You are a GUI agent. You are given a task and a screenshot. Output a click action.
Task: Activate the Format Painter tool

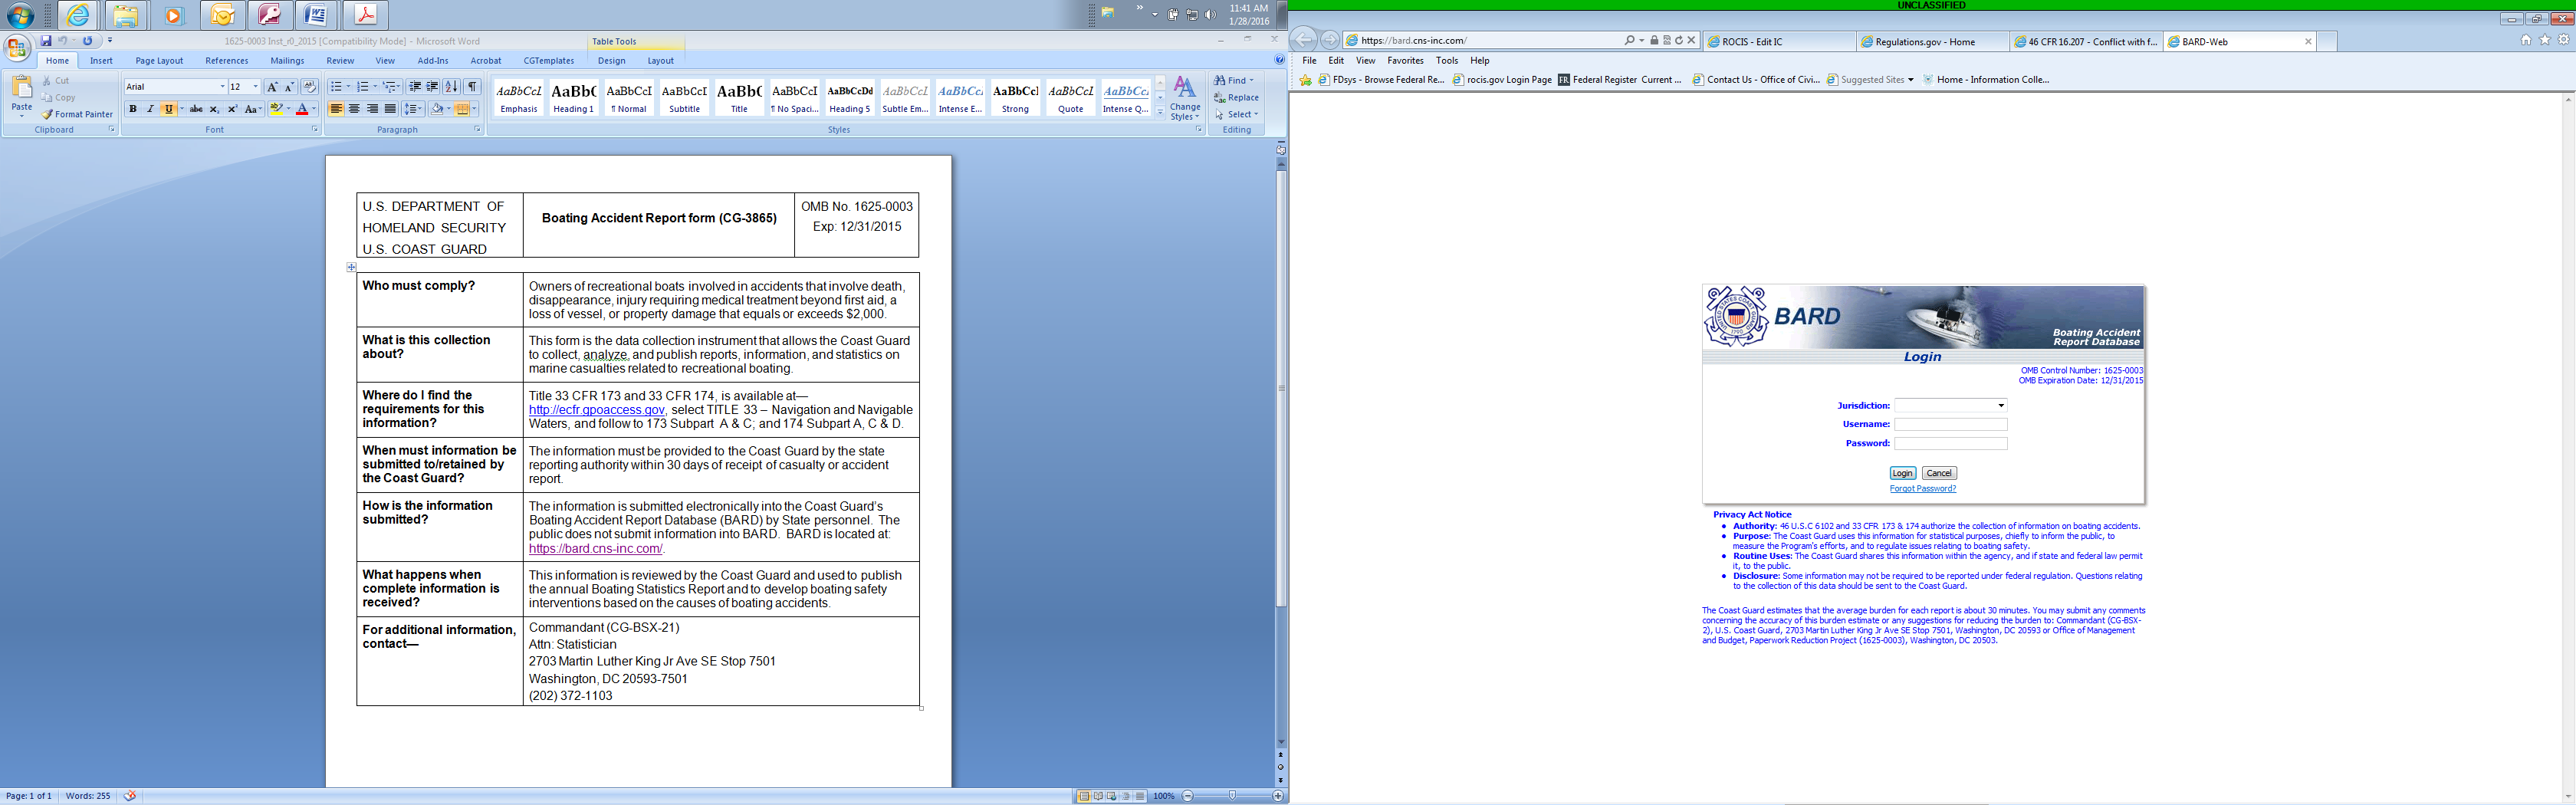tap(77, 114)
